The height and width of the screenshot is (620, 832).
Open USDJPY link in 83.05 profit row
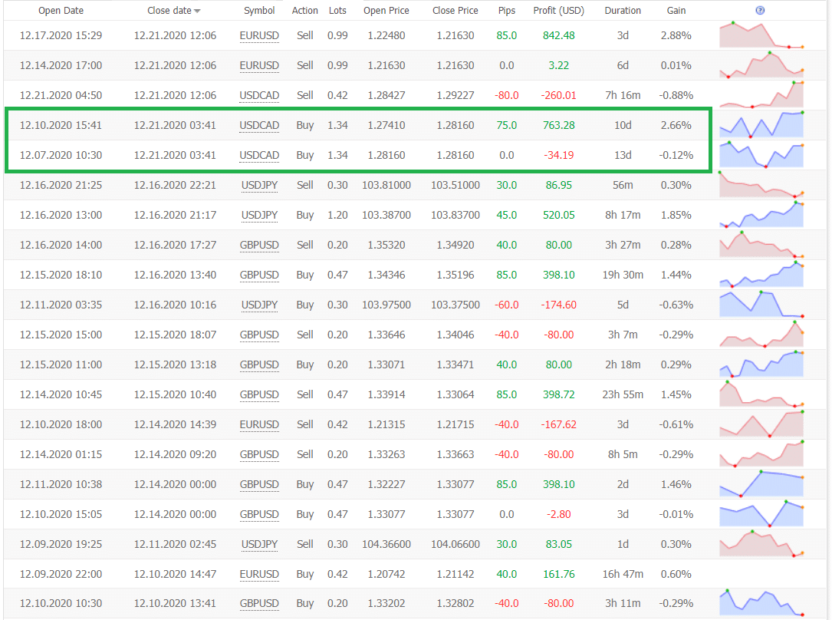click(259, 544)
